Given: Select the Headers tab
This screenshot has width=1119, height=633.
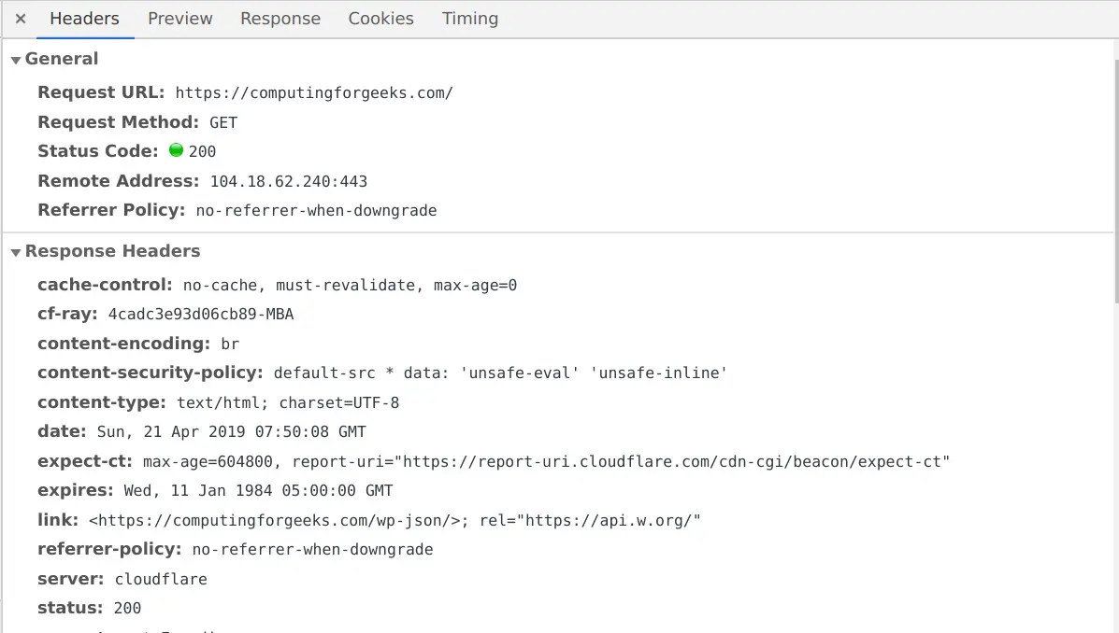Looking at the screenshot, I should [x=84, y=18].
